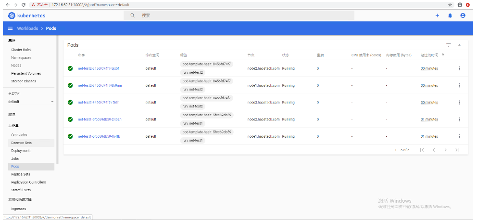Open pod net-test1-5fcc69db59-fh4fb
This screenshot has height=222, width=477.
coord(99,136)
